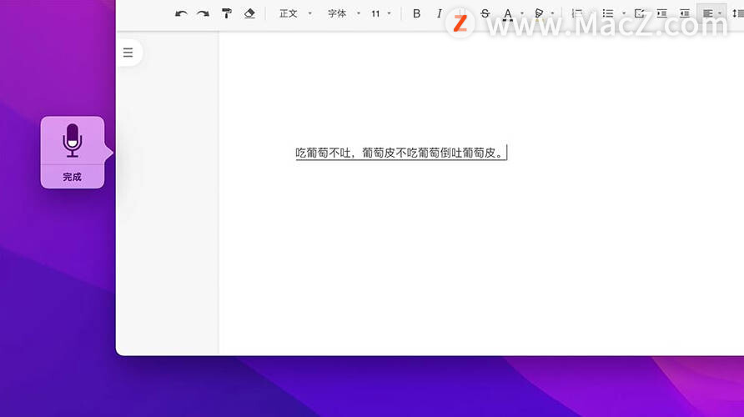
Task: Place cursor in the 吃葡萄不吐 text line
Action: click(400, 153)
